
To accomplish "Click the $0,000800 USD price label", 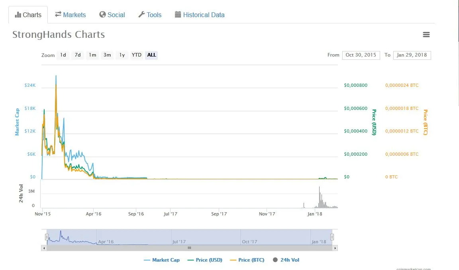I will click(356, 85).
